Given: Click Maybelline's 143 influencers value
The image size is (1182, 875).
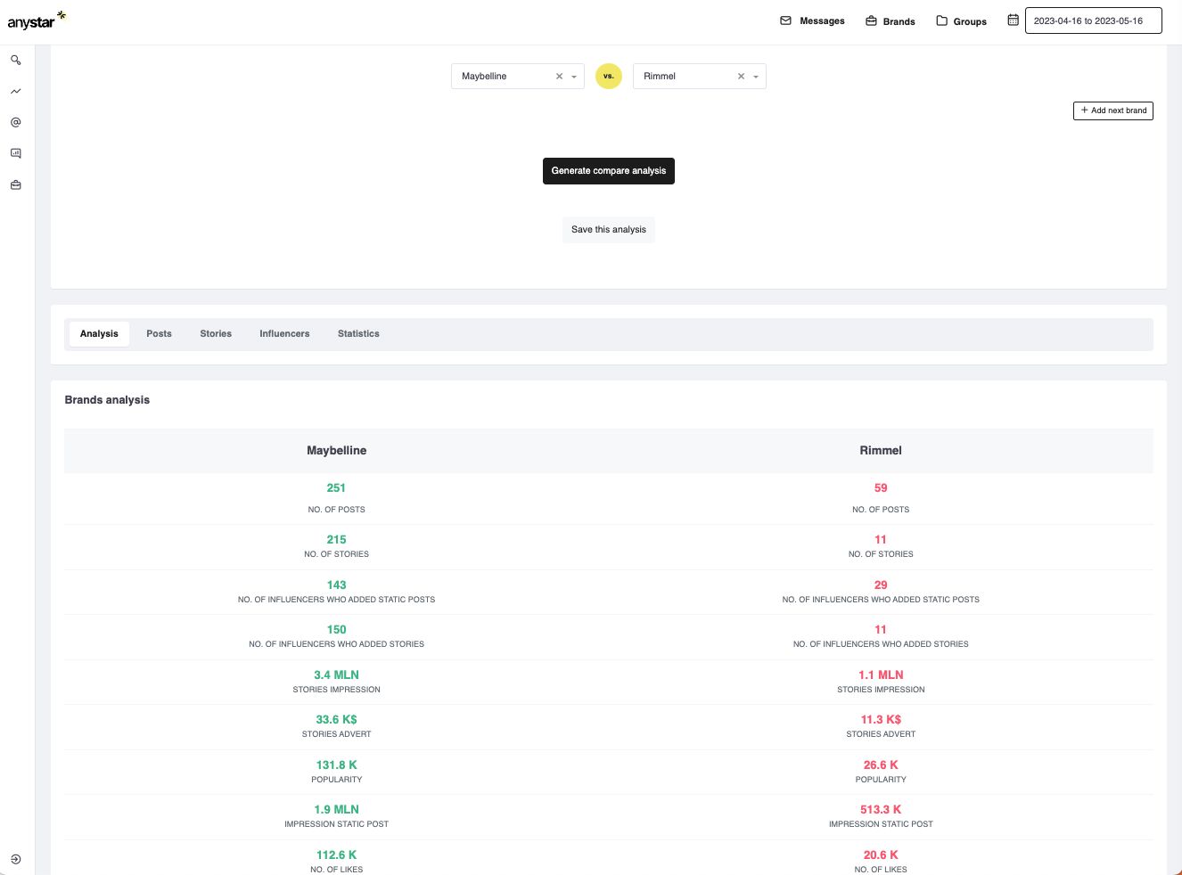Looking at the screenshot, I should point(336,585).
